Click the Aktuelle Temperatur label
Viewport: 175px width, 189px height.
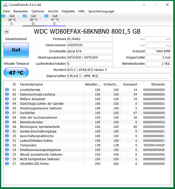[16, 64]
